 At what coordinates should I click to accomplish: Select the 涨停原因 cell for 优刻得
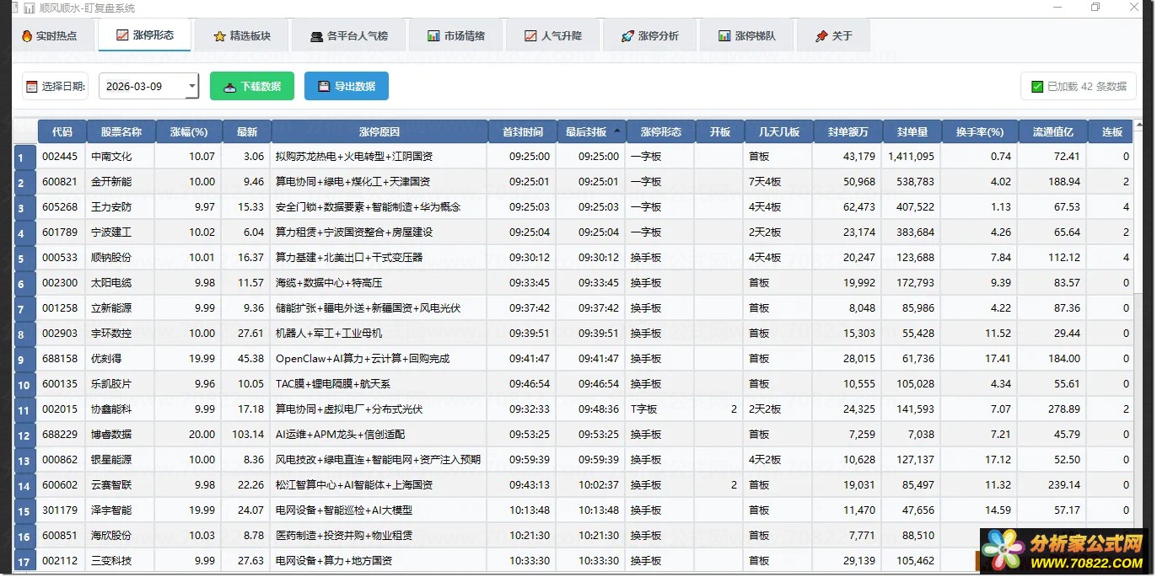(x=379, y=359)
